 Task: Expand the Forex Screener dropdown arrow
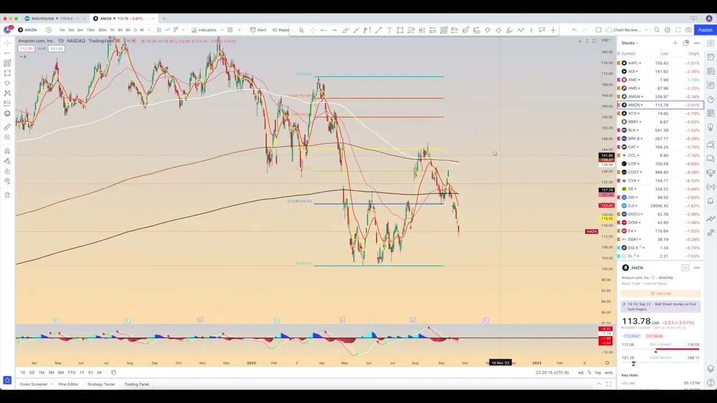pos(51,384)
